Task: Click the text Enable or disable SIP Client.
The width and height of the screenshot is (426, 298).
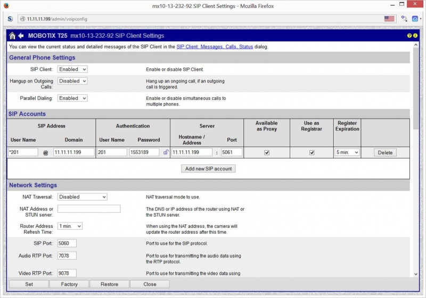Action: (x=175, y=70)
